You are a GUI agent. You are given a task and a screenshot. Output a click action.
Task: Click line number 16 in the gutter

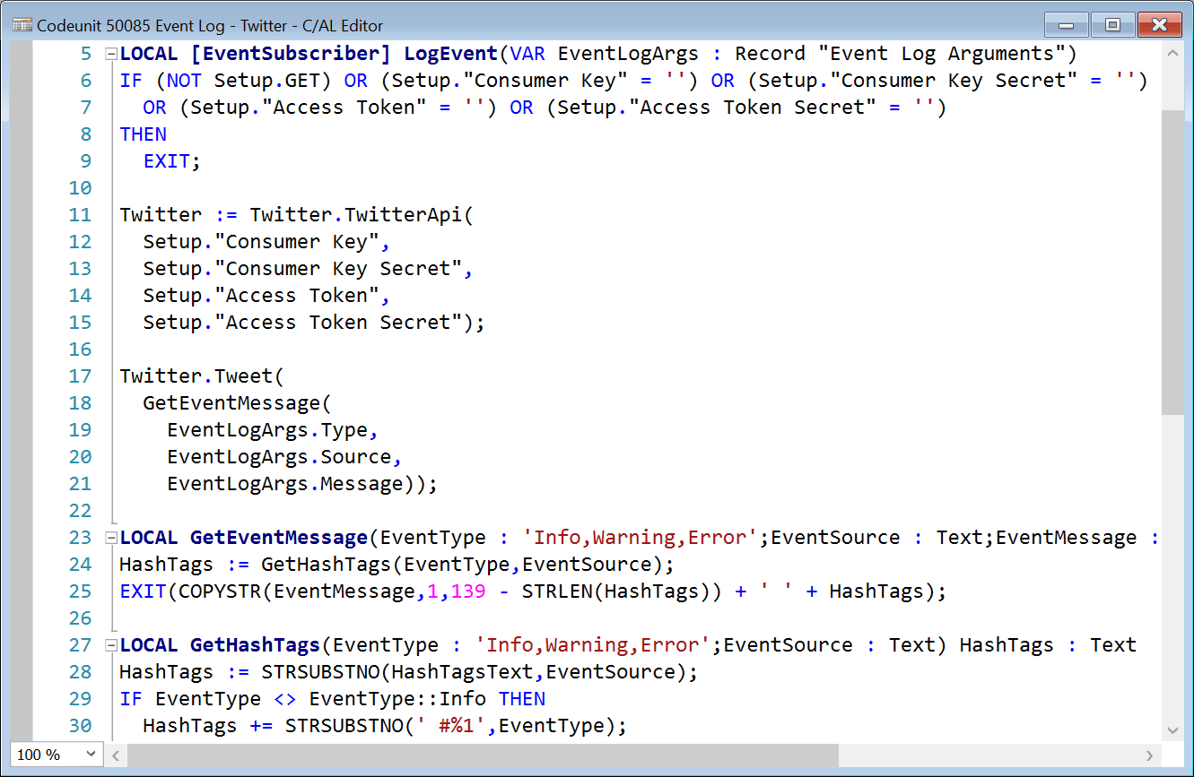80,350
